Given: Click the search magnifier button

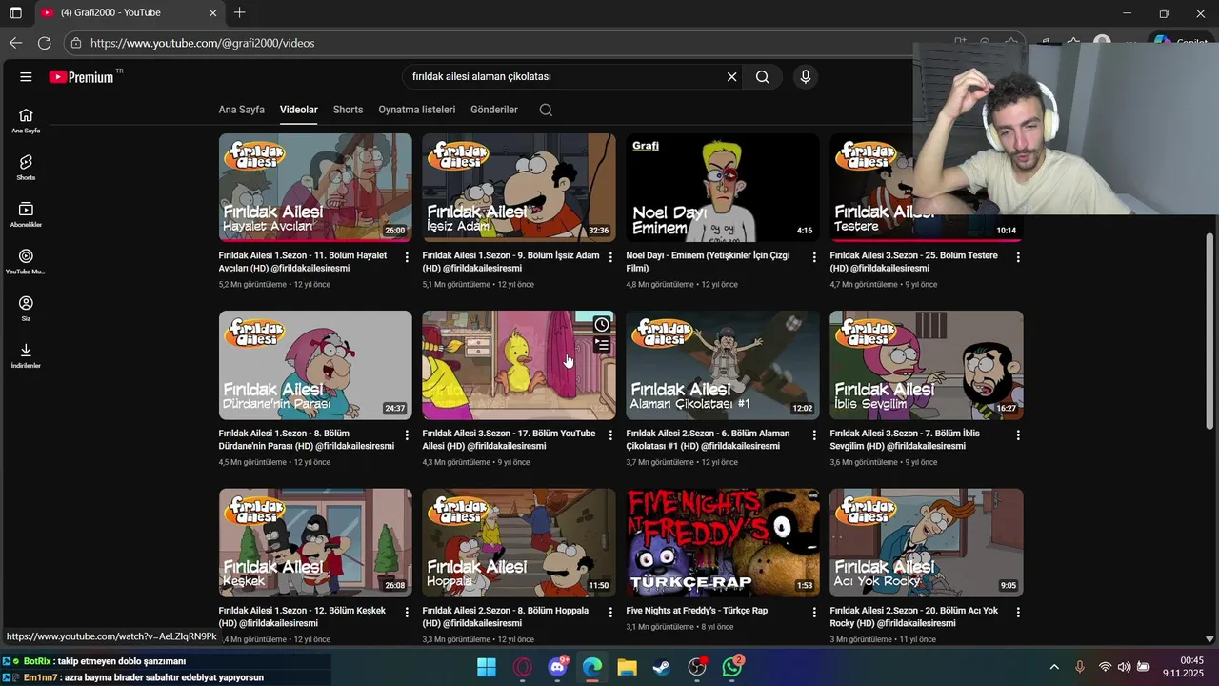Looking at the screenshot, I should (762, 77).
